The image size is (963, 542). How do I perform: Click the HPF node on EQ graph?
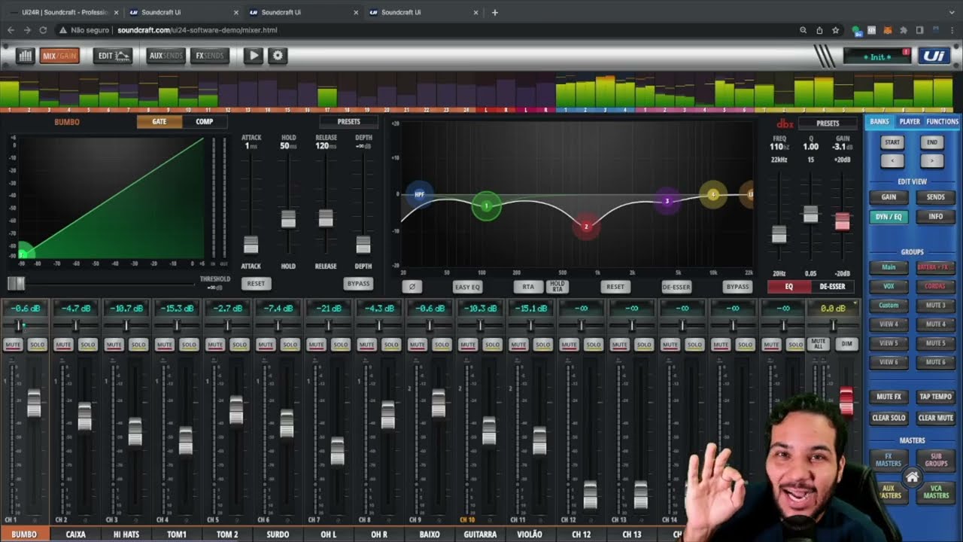(419, 194)
